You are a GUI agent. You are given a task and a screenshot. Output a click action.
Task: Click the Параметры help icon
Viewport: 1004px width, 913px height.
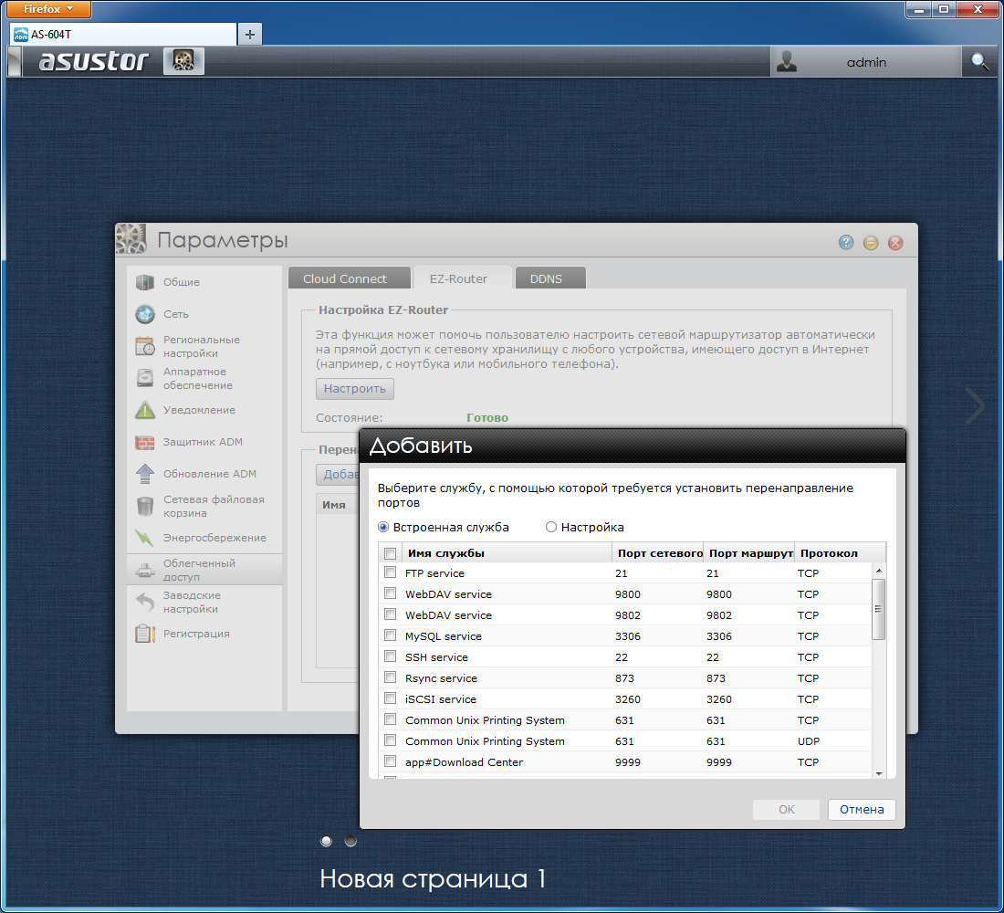pos(846,242)
